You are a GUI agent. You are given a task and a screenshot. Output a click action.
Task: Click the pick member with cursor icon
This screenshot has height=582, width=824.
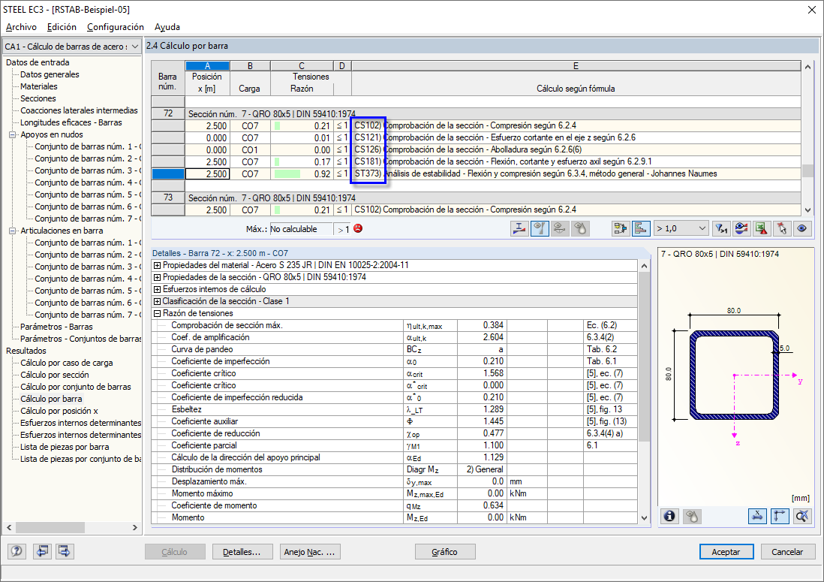point(782,229)
